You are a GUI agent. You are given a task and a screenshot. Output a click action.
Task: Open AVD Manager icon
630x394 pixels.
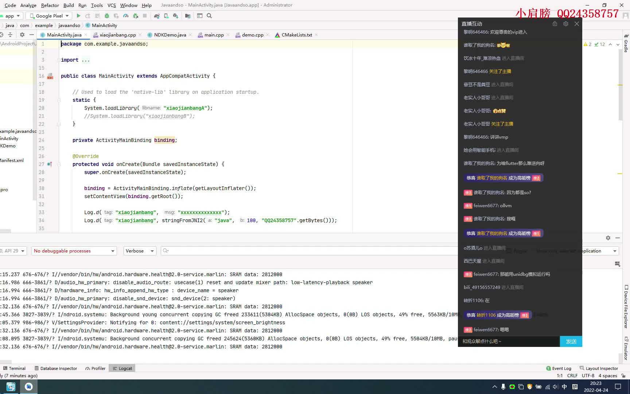click(x=166, y=16)
